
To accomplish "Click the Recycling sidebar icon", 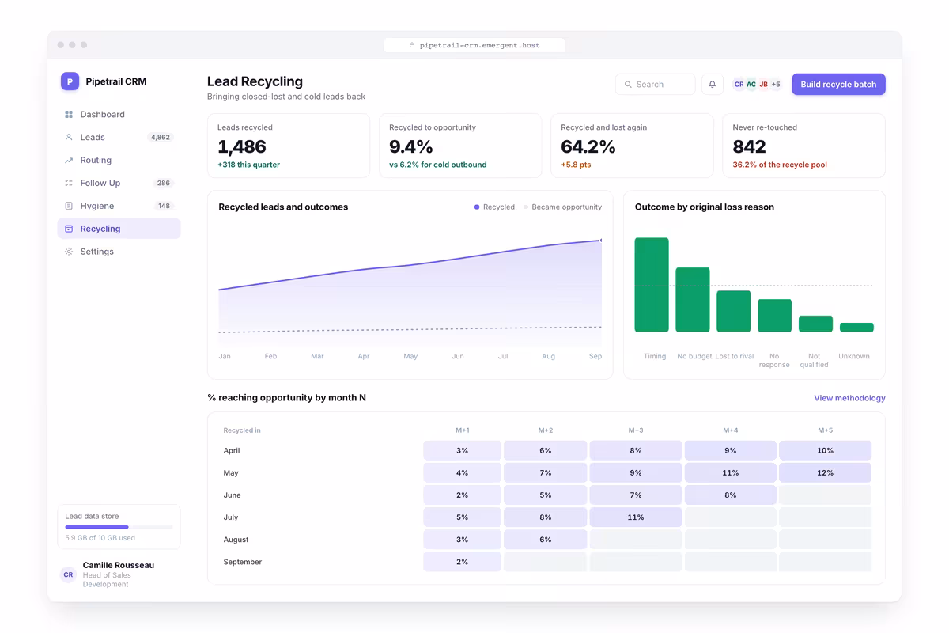I will tap(69, 229).
